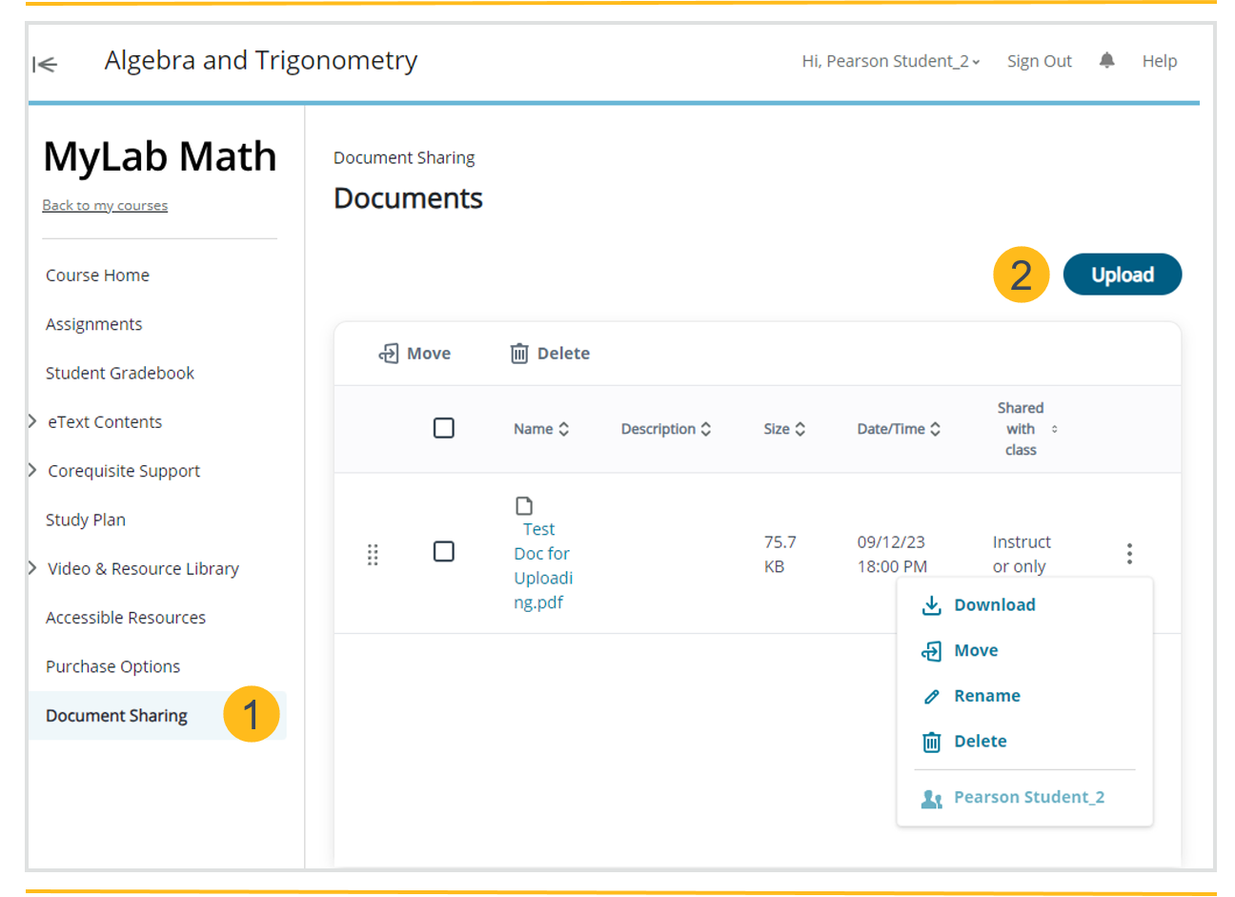The width and height of the screenshot is (1235, 897).
Task: Choose Move from the context menu
Action: [x=976, y=651]
